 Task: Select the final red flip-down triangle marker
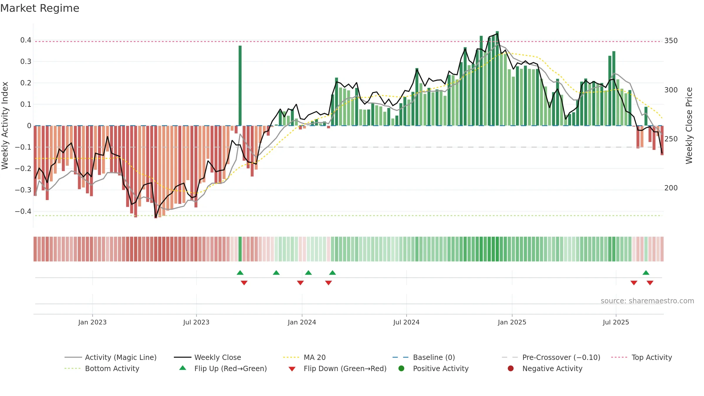tap(650, 283)
